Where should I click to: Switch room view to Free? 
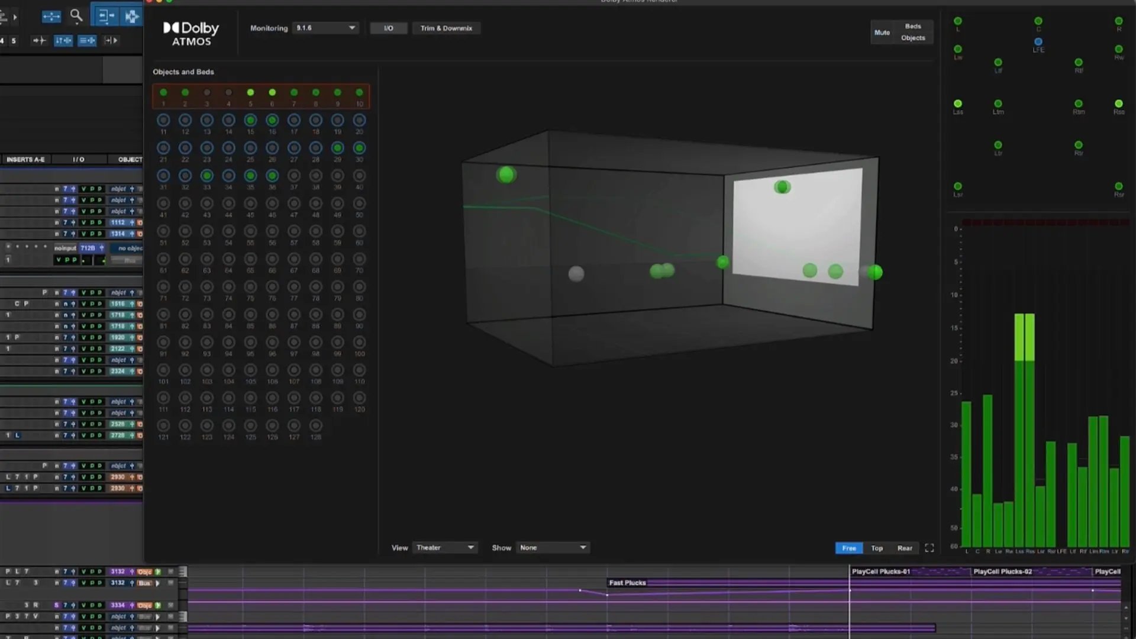click(x=849, y=548)
